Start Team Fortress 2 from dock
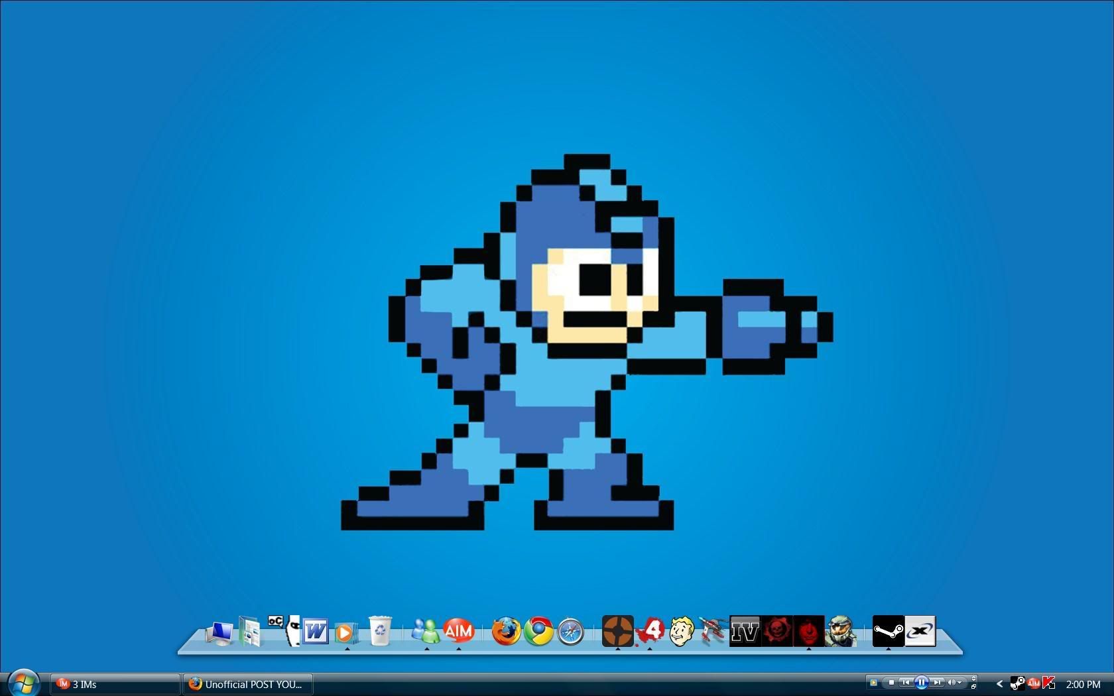Image resolution: width=1114 pixels, height=696 pixels. coord(617,631)
